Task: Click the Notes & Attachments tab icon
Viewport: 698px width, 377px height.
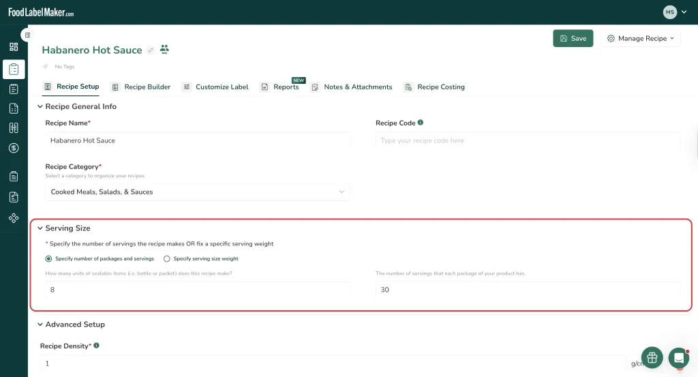Action: (x=315, y=87)
